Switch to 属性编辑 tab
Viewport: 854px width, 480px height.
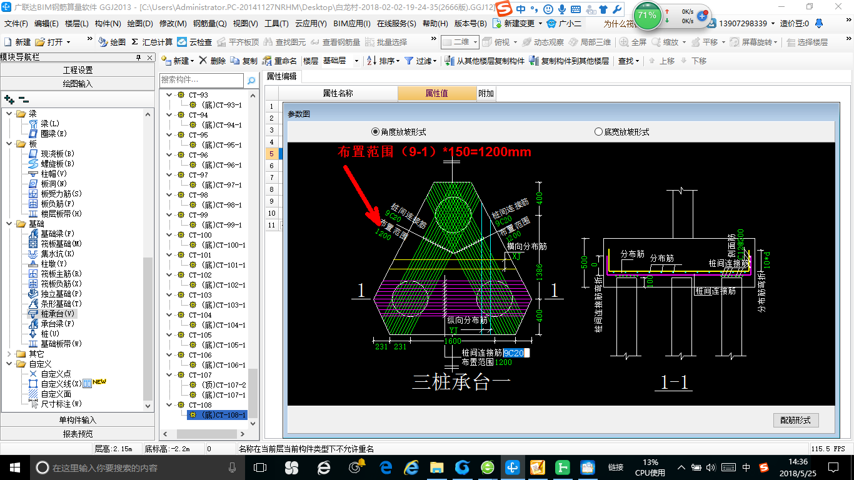[282, 76]
